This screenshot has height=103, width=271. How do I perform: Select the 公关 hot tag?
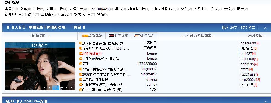tap(185, 9)
